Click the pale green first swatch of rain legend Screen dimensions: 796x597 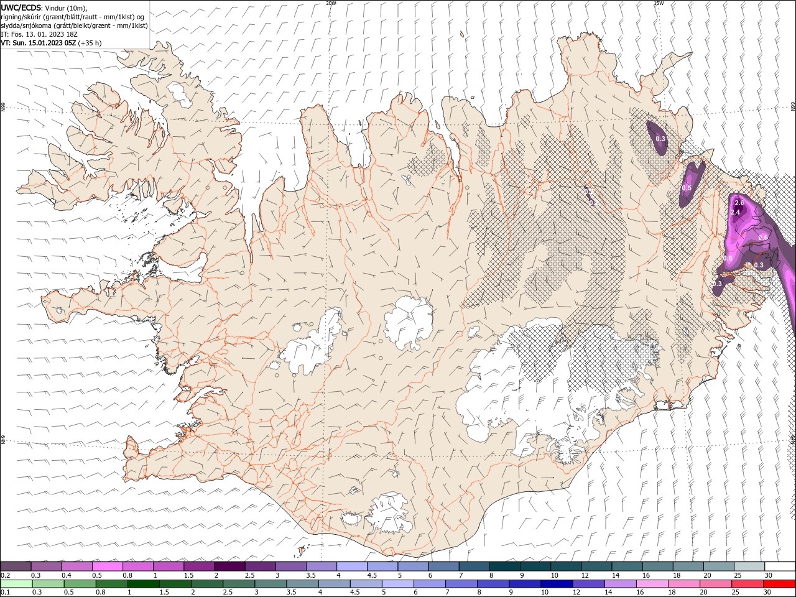pyautogui.click(x=16, y=584)
